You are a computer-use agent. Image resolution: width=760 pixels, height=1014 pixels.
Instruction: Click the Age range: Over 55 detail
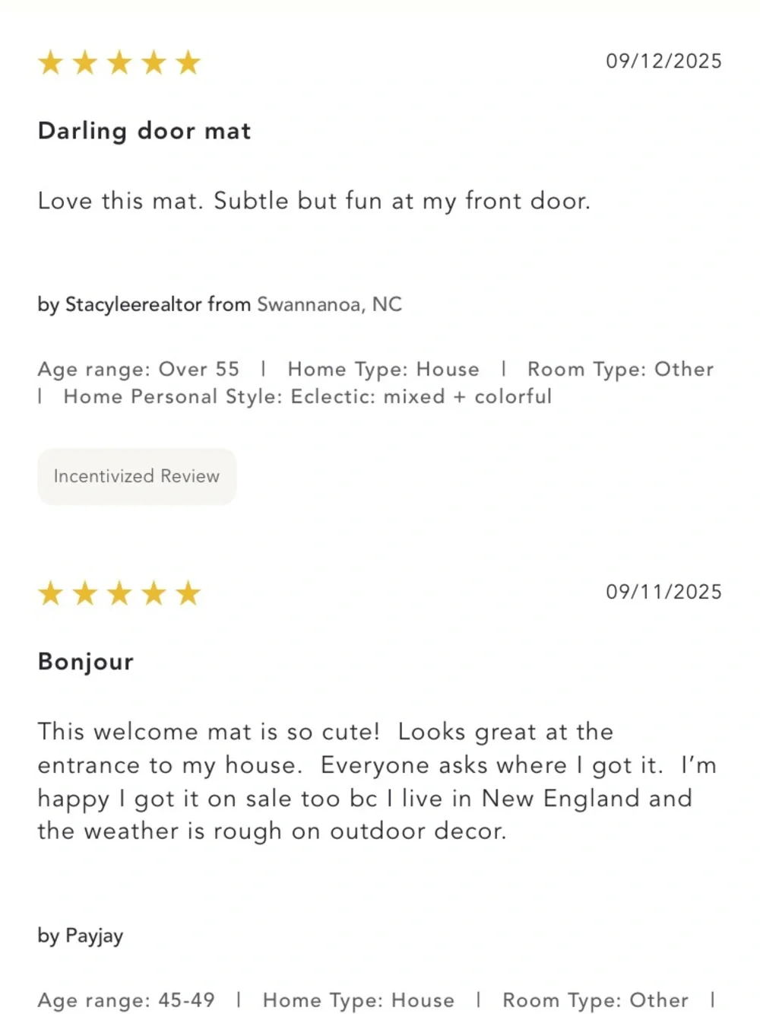[x=138, y=369]
